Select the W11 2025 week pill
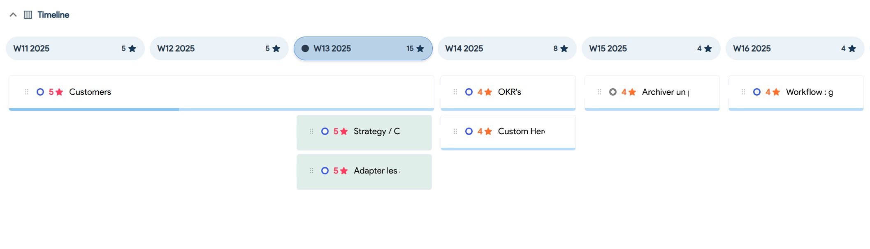The width and height of the screenshot is (870, 249). (75, 48)
